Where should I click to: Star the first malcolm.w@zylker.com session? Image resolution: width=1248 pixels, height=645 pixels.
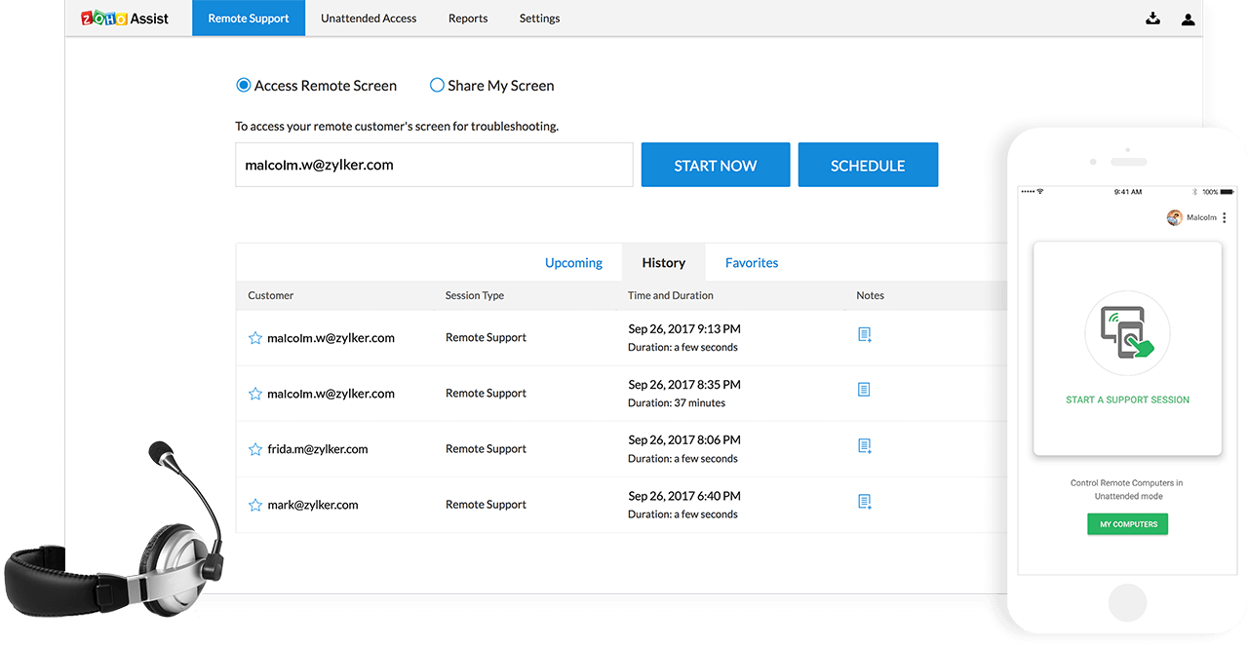[x=255, y=338]
